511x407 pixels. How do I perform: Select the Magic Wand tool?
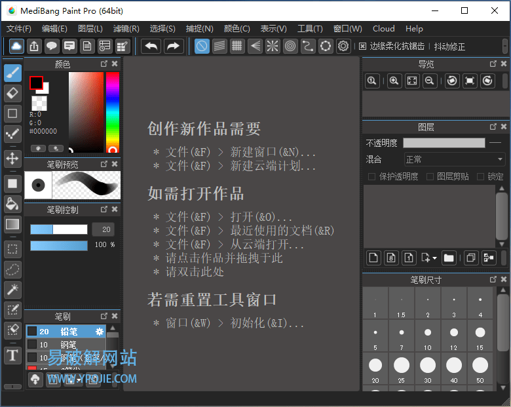coord(12,290)
